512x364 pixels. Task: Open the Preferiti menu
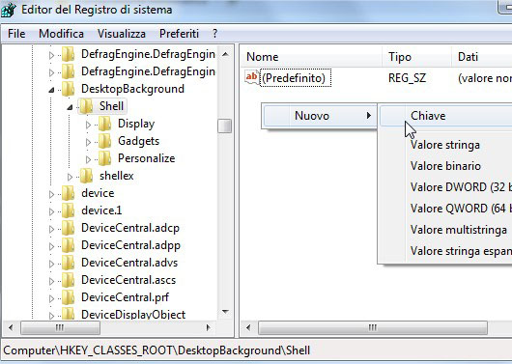[x=179, y=34]
